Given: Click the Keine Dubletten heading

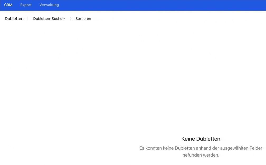Looking at the screenshot, I should [201, 139].
